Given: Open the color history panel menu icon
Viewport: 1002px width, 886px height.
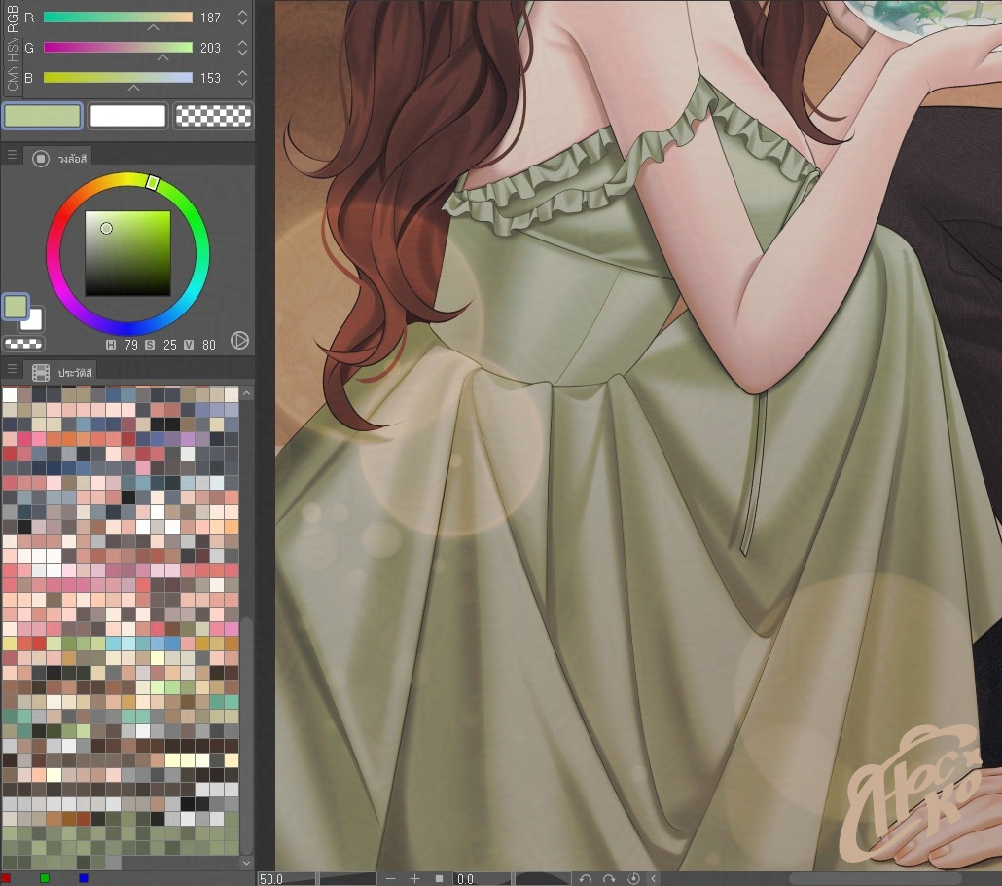Looking at the screenshot, I should coord(13,371).
